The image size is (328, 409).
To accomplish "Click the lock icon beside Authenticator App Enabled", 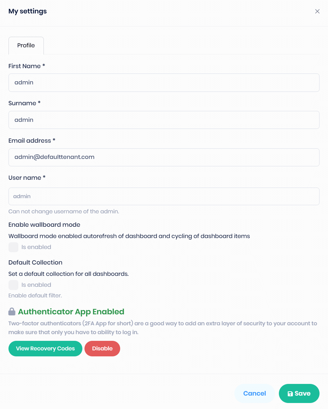I will tap(12, 312).
